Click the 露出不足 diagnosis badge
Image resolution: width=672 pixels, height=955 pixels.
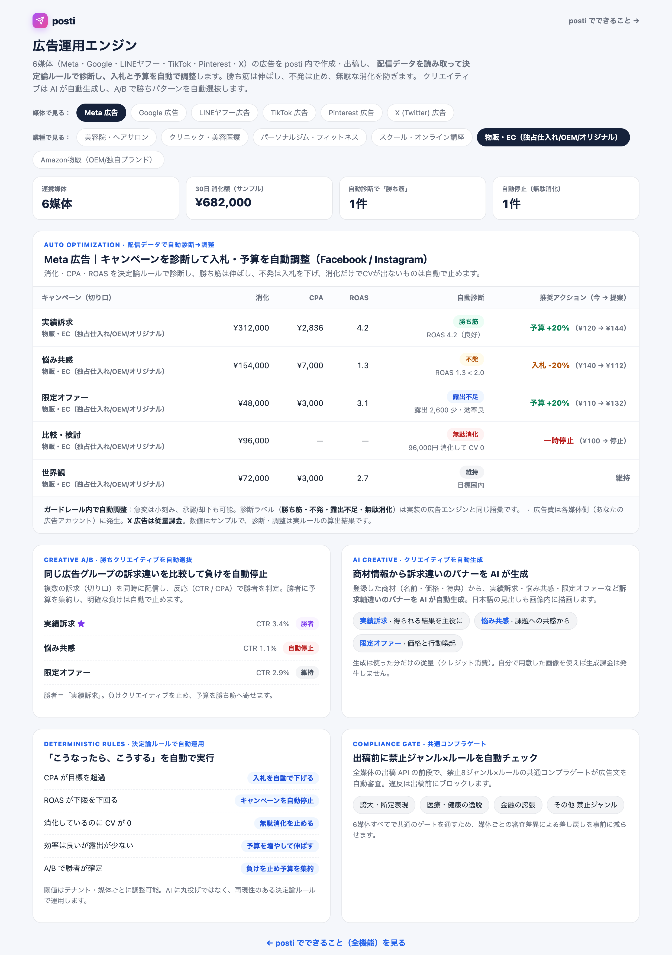coord(466,397)
